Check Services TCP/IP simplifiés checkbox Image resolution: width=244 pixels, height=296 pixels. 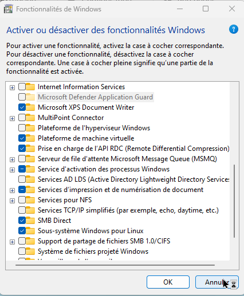tap(22, 210)
